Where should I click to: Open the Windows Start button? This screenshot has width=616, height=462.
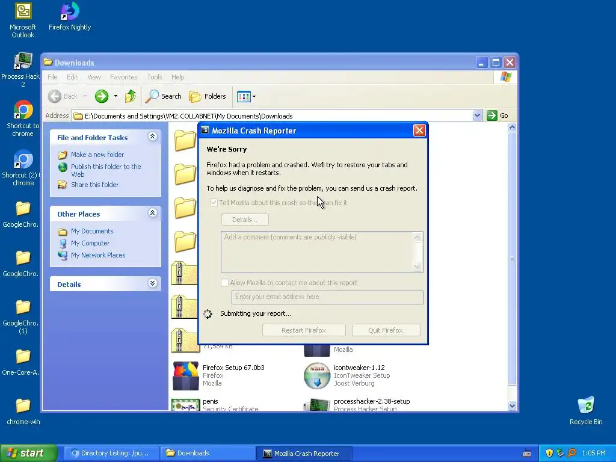tap(28, 453)
